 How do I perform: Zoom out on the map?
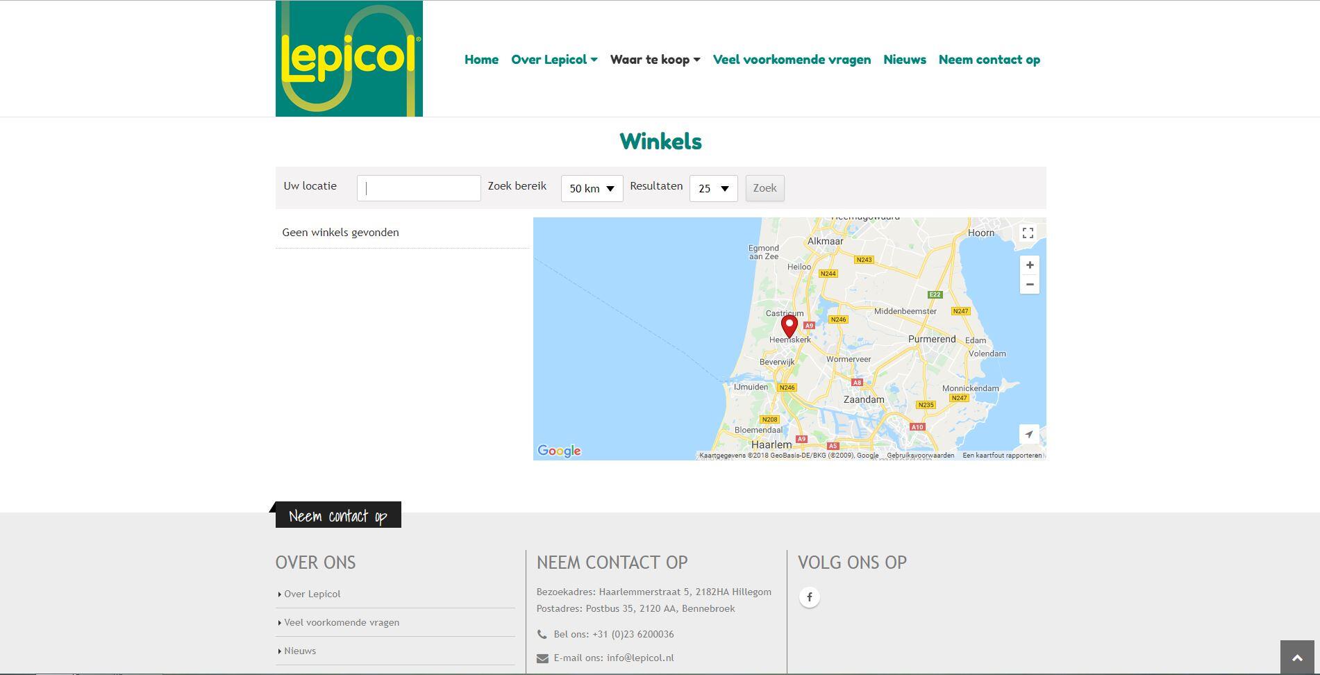click(1030, 285)
